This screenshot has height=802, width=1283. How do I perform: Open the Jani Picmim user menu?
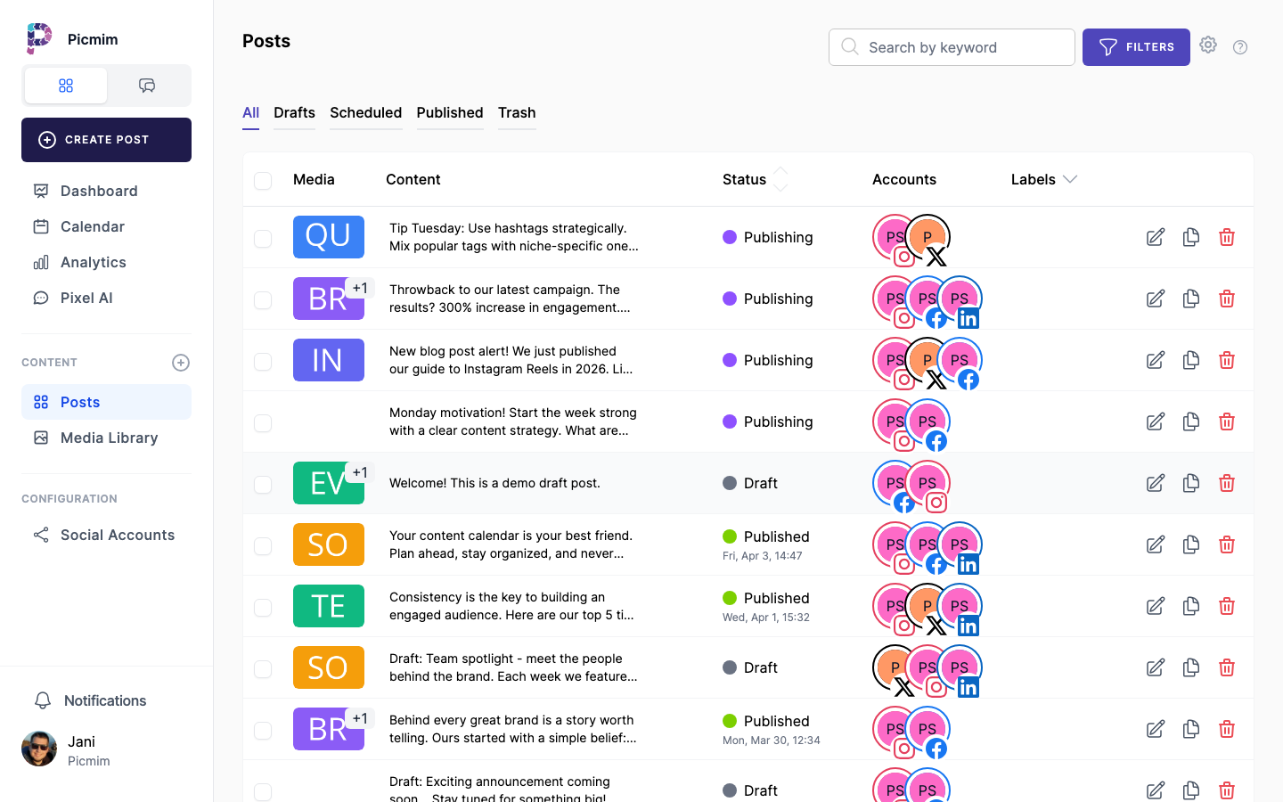point(67,750)
